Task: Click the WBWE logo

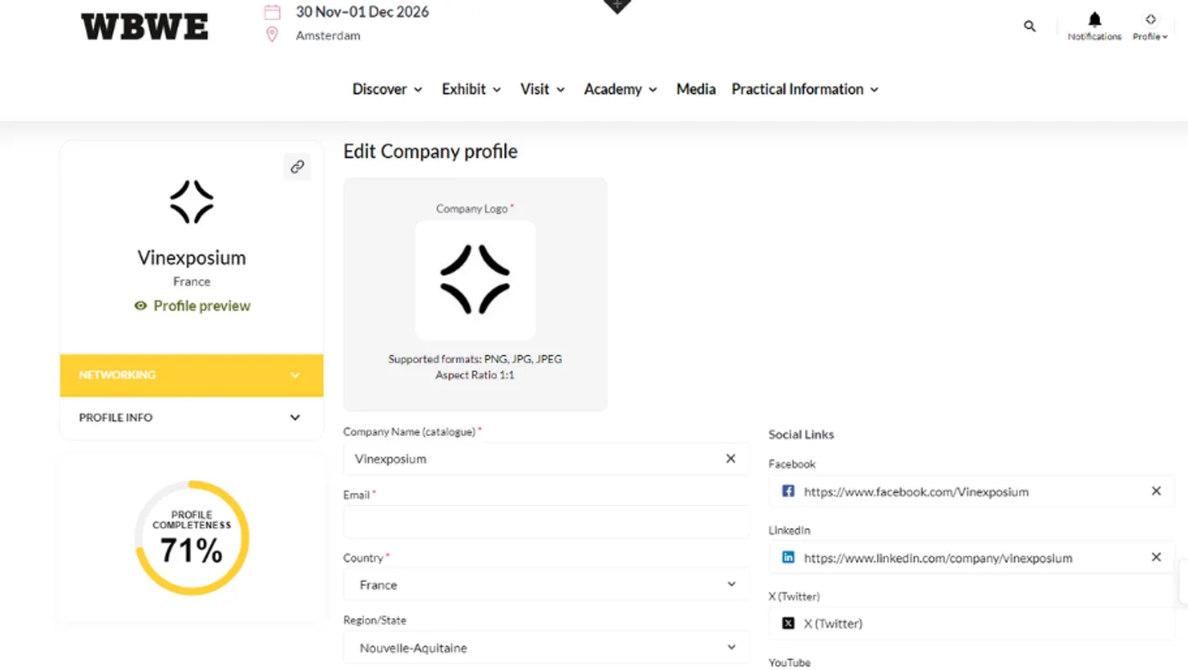Action: click(144, 27)
